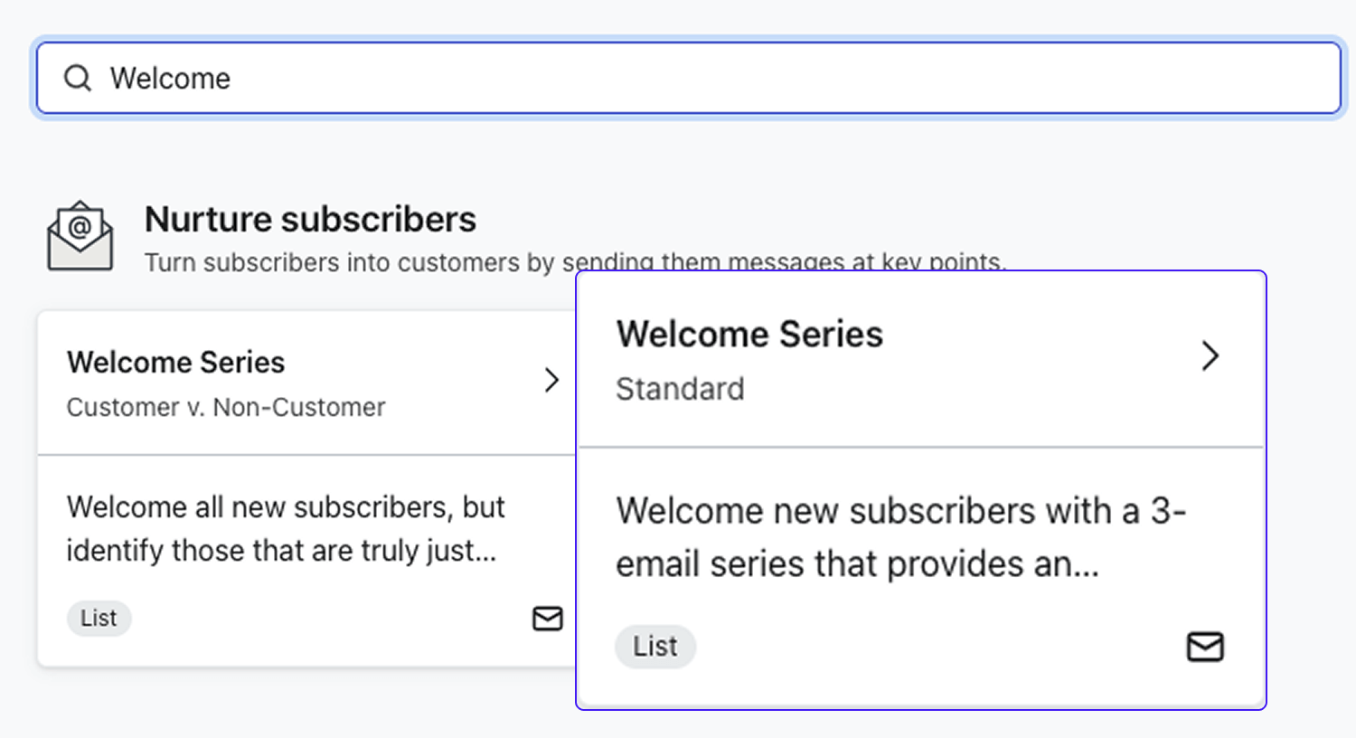Click List tag on Customer v. Non-Customer card
1356x738 pixels.
pos(99,619)
